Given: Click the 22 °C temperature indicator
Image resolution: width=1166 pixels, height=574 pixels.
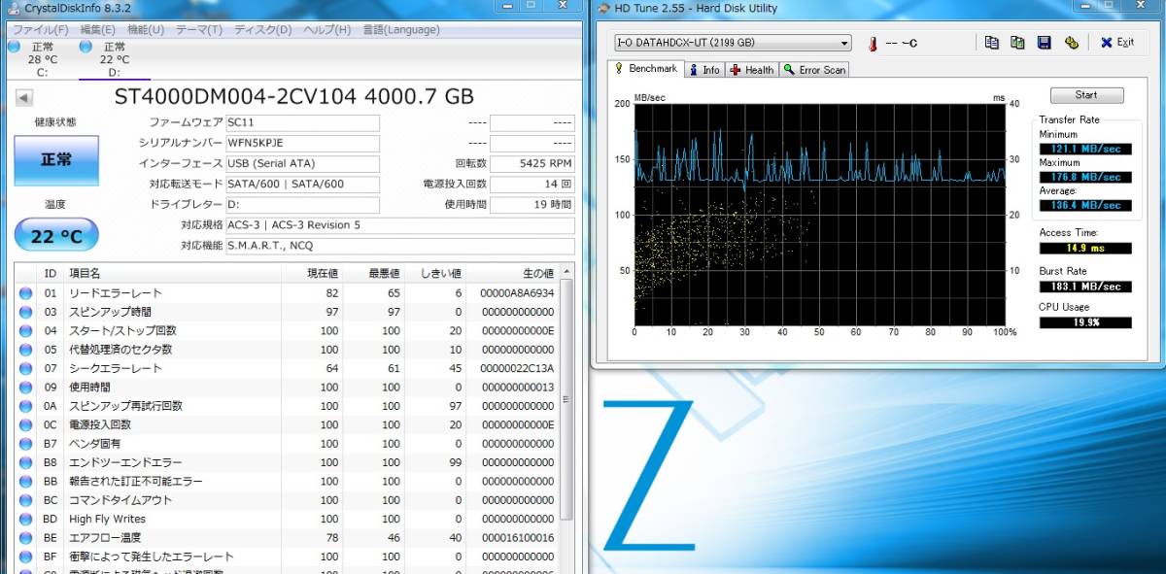Looking at the screenshot, I should (x=56, y=234).
